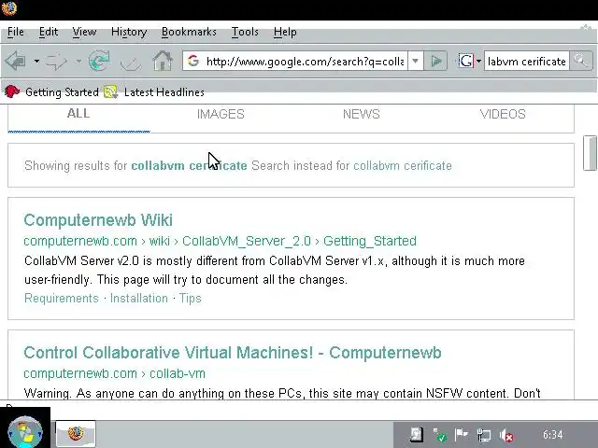This screenshot has width=598, height=448.
Task: Open the View menu
Action: pos(84,32)
